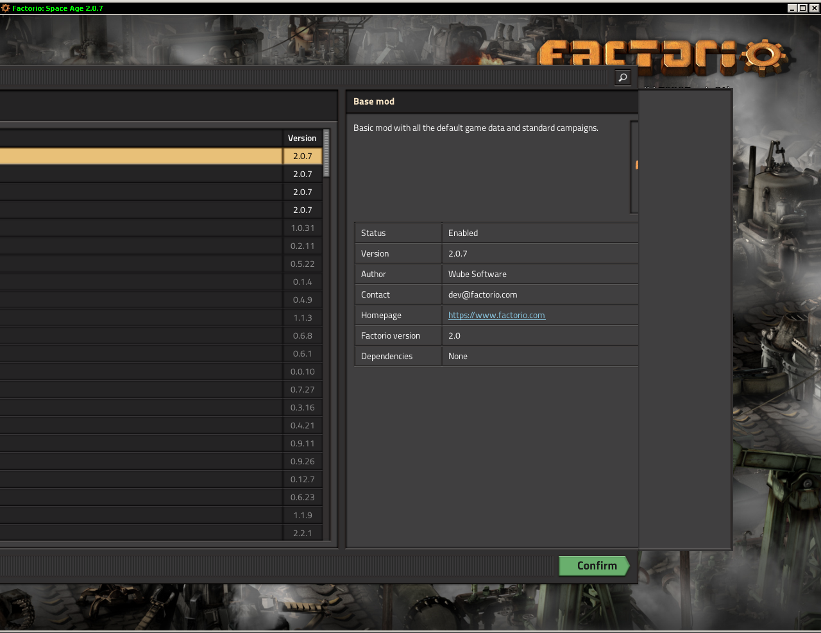The height and width of the screenshot is (633, 821).
Task: Click the Version column header
Action: tap(302, 138)
